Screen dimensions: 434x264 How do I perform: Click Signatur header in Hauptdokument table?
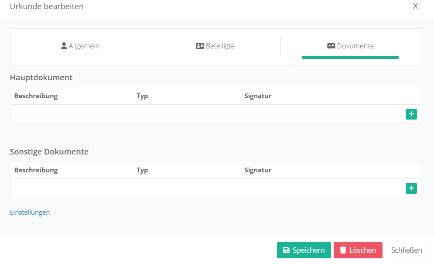click(x=258, y=96)
